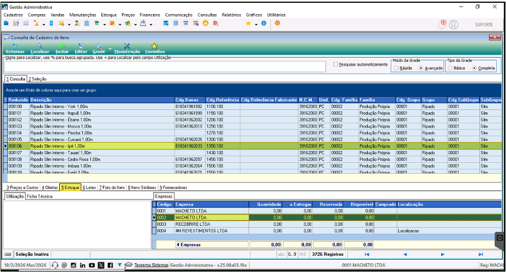Switch to Ficha Técnica tab

pyautogui.click(x=40, y=196)
